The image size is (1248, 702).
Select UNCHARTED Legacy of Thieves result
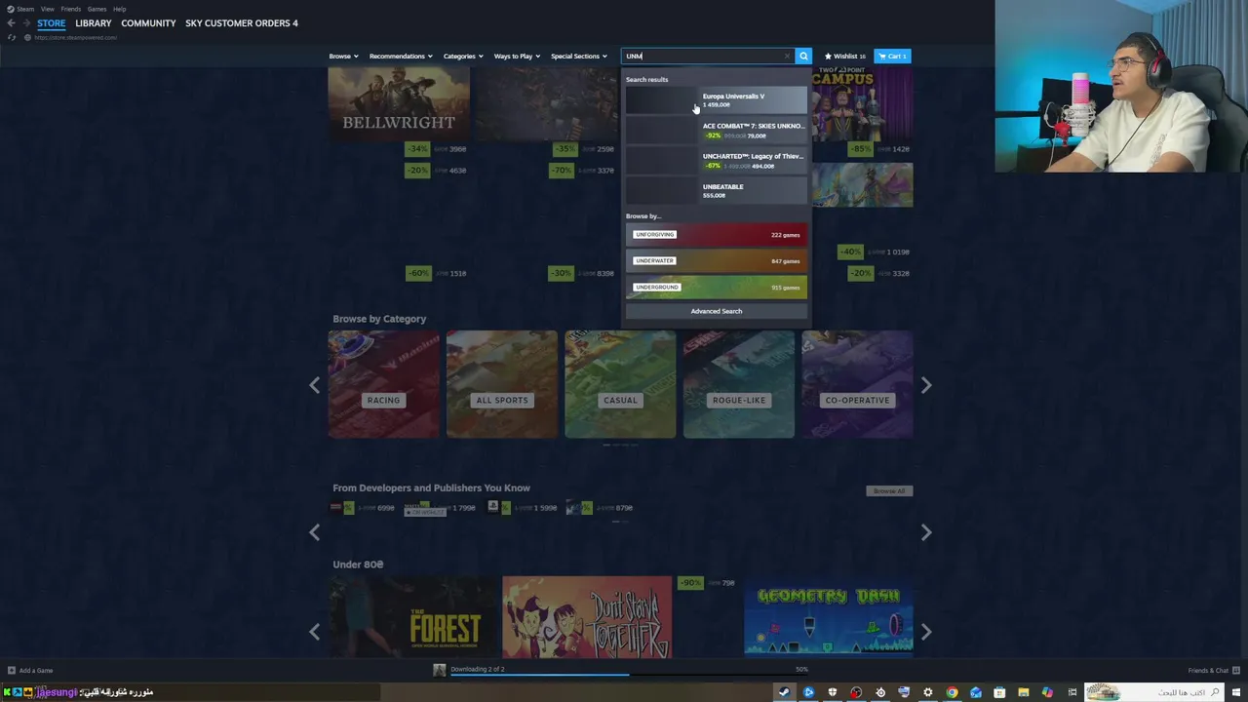(717, 160)
